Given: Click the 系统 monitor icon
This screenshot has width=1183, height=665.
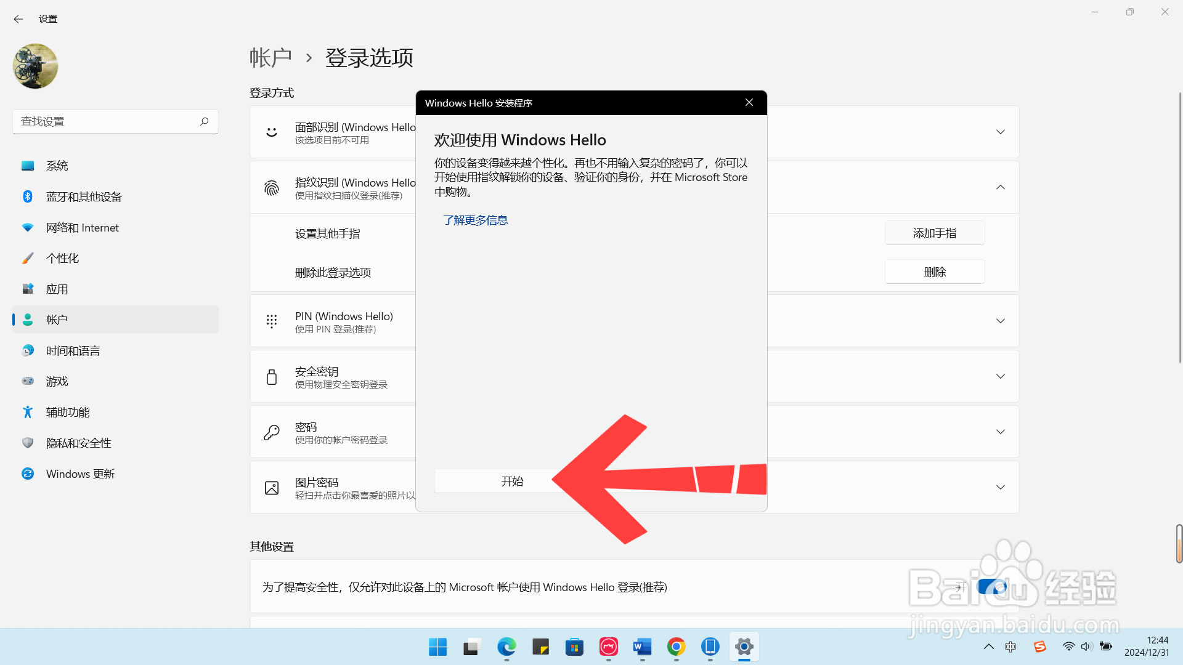Looking at the screenshot, I should (x=28, y=166).
